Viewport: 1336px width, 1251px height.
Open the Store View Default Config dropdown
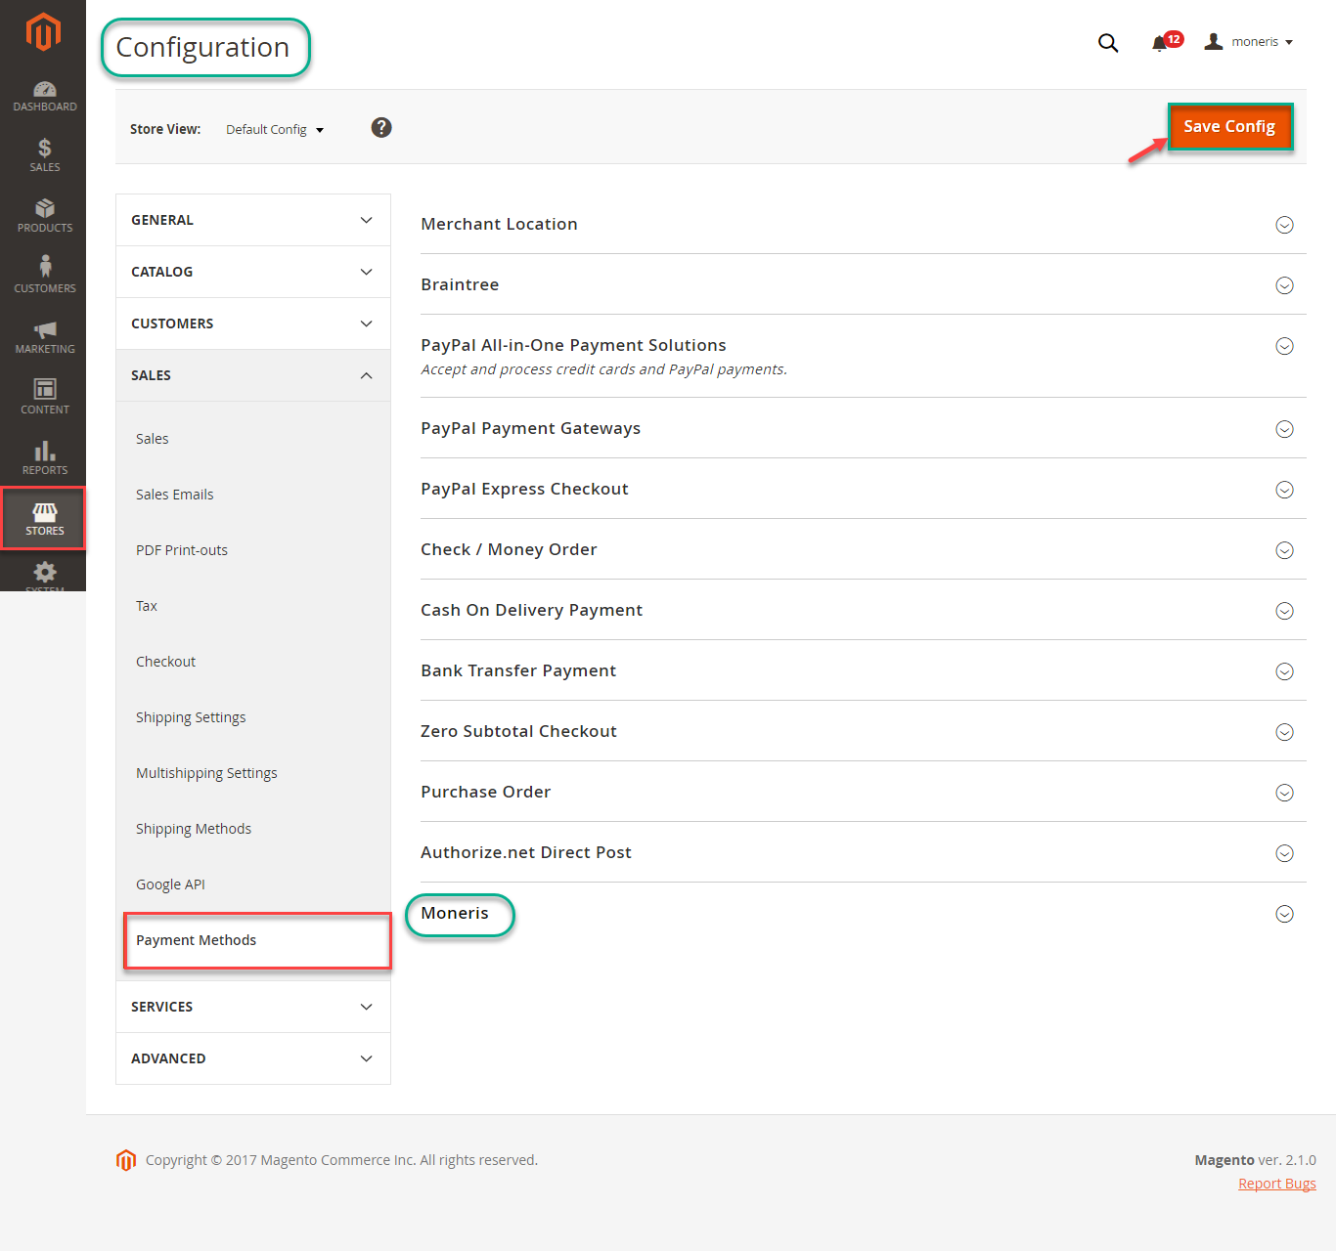[275, 130]
